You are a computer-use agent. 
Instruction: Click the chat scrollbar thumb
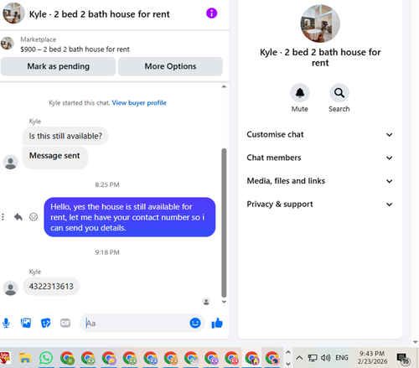pyautogui.click(x=224, y=223)
